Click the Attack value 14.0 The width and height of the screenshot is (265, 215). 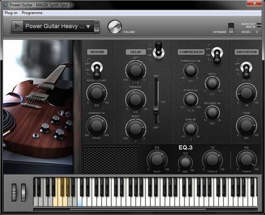coord(190,110)
